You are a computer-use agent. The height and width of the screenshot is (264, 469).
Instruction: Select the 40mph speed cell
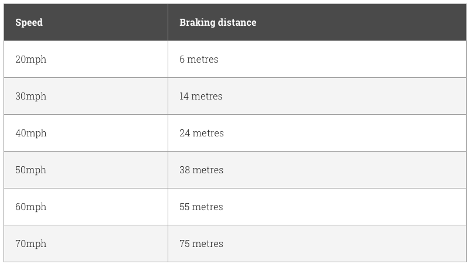30,133
